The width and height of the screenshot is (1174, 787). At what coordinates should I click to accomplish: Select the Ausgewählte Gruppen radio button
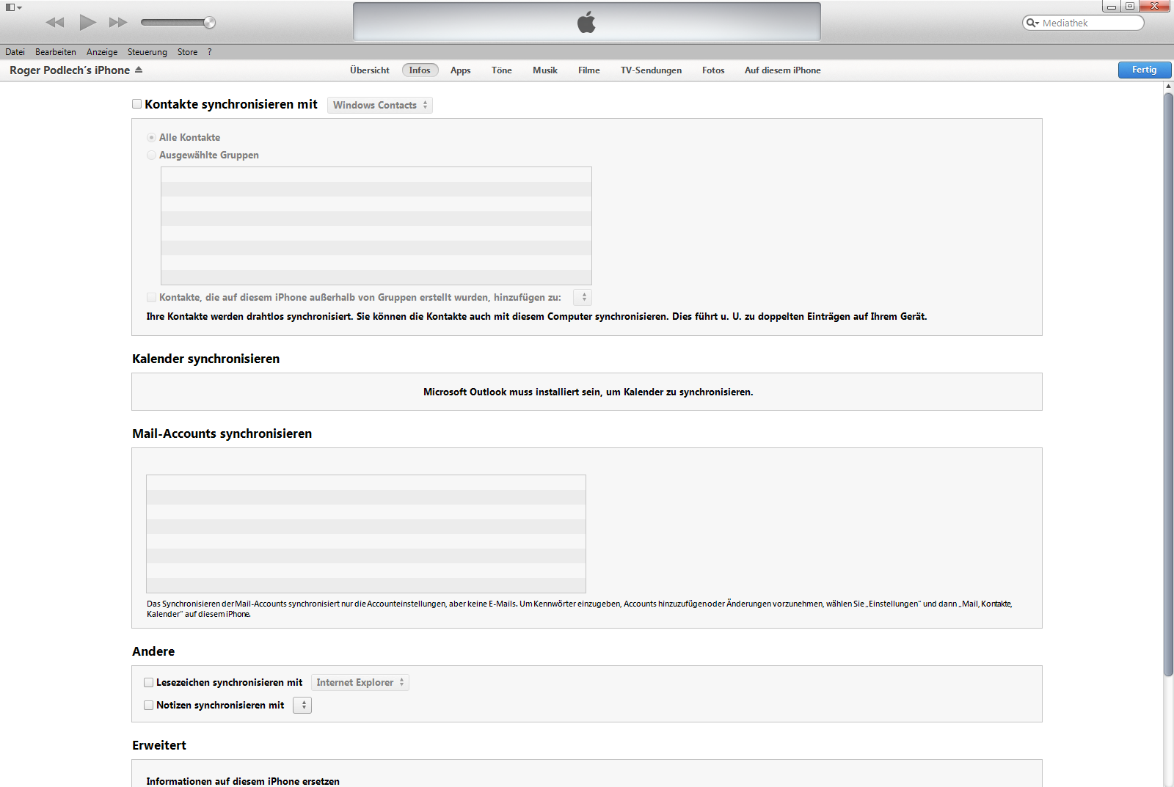point(151,155)
